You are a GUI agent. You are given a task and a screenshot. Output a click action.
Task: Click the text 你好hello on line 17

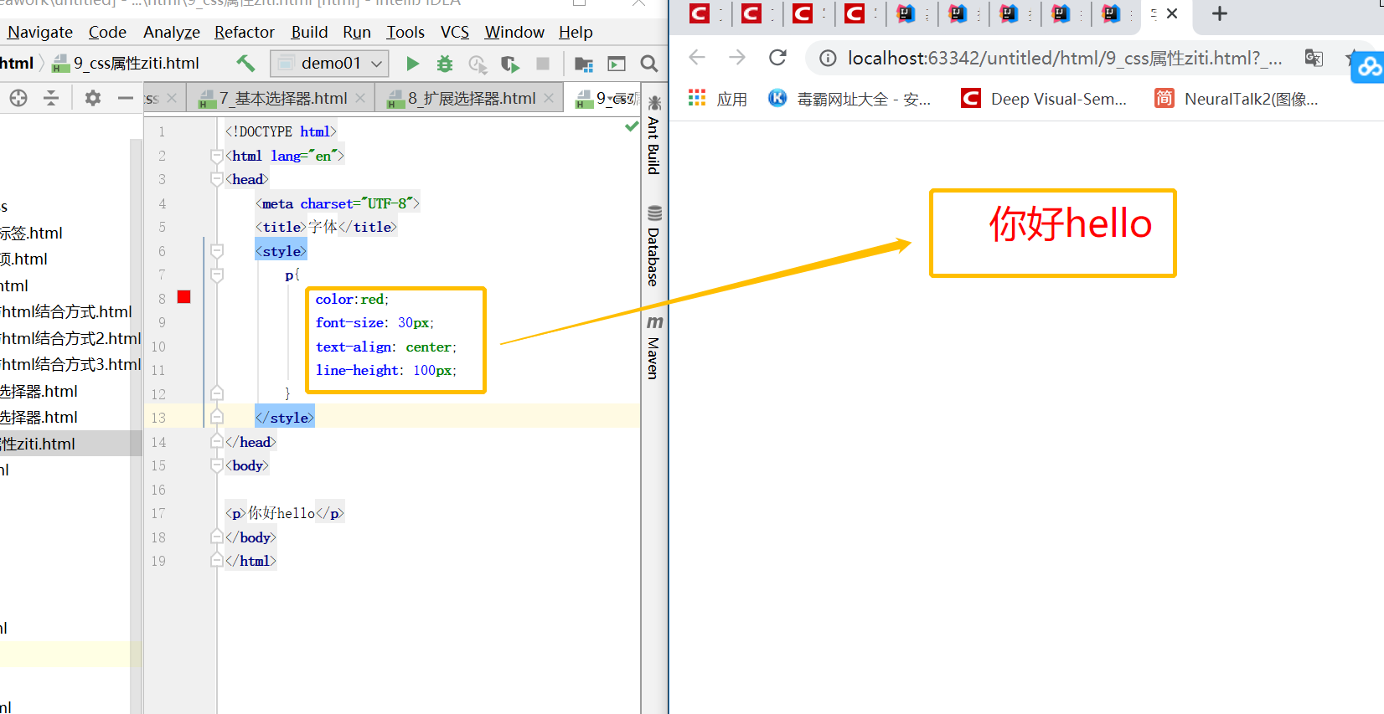point(281,513)
